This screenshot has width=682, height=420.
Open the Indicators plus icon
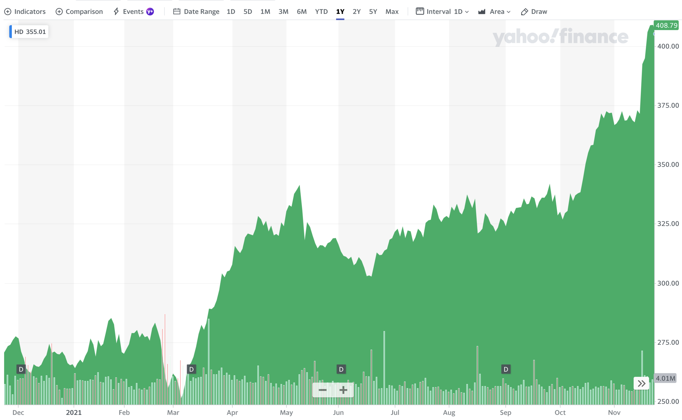click(8, 12)
